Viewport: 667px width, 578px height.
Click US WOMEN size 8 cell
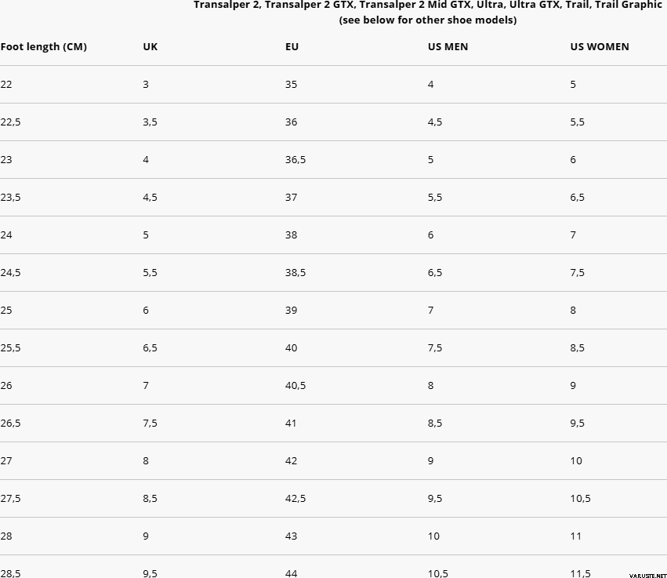[573, 311]
